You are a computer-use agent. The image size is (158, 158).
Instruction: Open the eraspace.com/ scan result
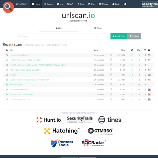pos(16,85)
